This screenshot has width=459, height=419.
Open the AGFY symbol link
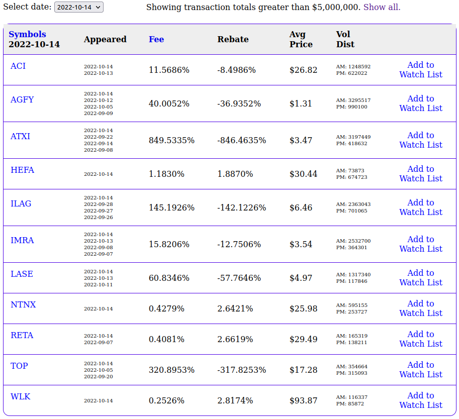point(22,99)
